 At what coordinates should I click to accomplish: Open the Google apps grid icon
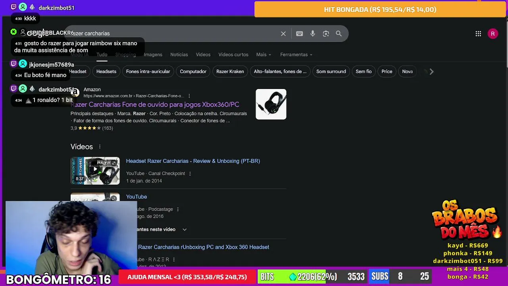pyautogui.click(x=478, y=34)
